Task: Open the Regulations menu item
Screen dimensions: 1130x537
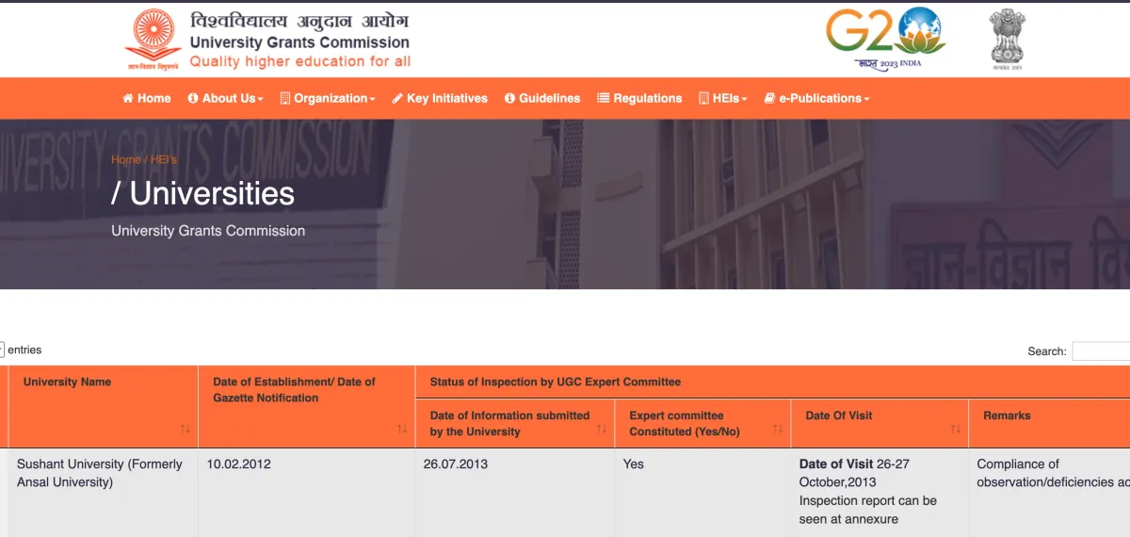Action: (639, 98)
